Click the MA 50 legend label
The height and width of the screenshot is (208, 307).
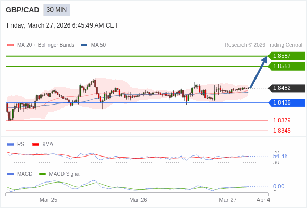(x=98, y=45)
